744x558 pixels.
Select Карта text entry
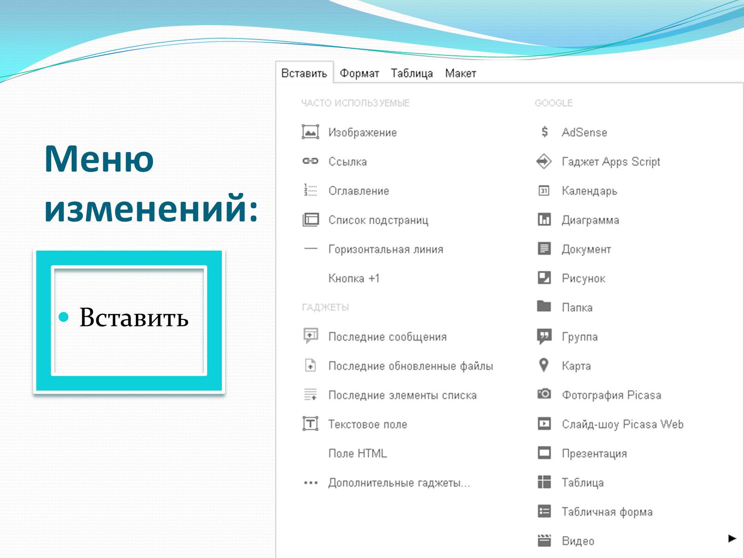tap(577, 366)
